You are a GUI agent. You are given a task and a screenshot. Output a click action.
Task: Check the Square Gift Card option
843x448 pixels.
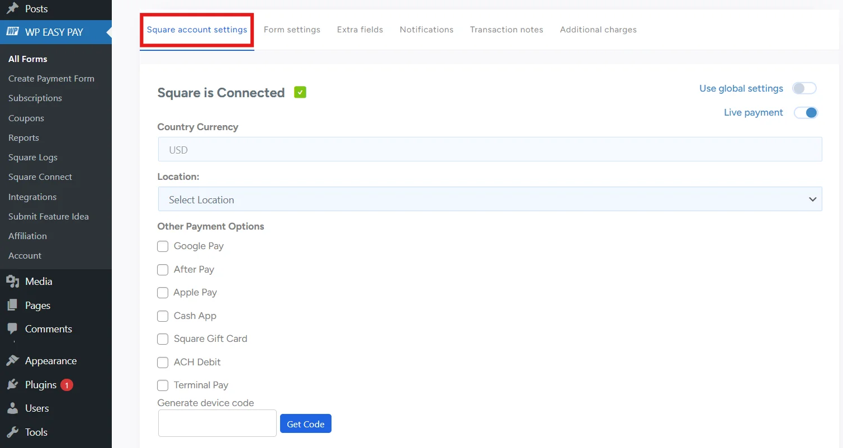(x=163, y=339)
